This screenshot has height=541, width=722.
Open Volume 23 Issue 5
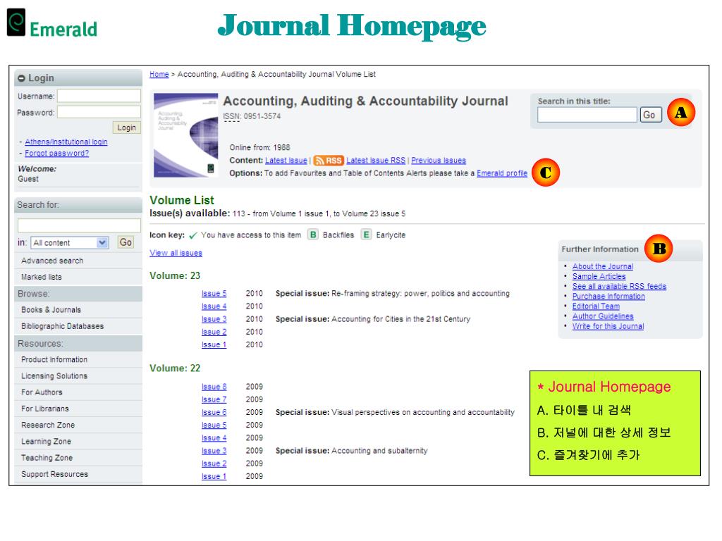click(x=214, y=294)
